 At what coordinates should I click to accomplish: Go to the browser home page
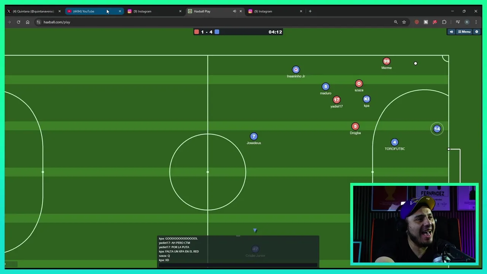pyautogui.click(x=27, y=22)
